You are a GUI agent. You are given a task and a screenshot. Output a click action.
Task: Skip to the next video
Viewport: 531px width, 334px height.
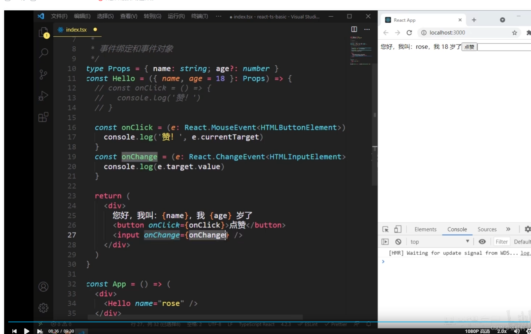tap(39, 331)
